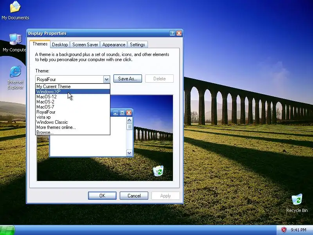Screen dimensions: 313x235
Task: Click the preview scrollbar down arrow
Action: click(130, 153)
